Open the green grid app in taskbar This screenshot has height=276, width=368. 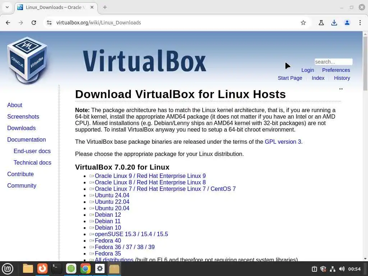point(71,268)
